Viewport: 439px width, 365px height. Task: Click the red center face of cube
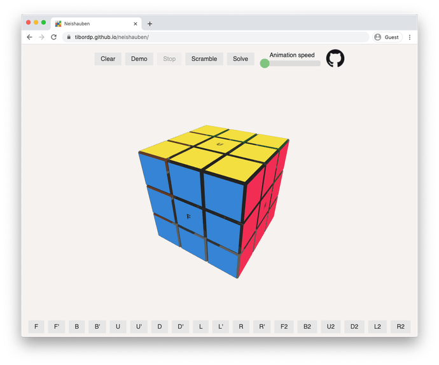click(265, 206)
